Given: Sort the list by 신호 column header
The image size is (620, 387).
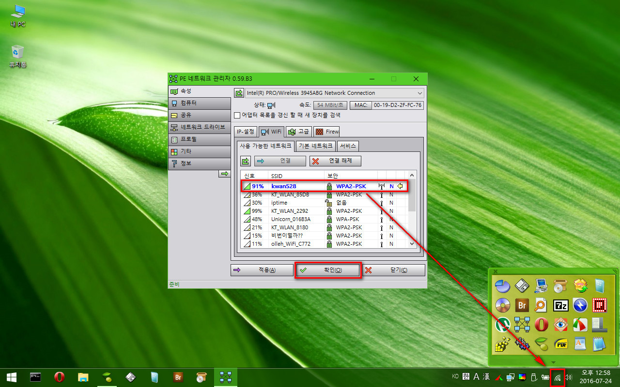Looking at the screenshot, I should (254, 176).
